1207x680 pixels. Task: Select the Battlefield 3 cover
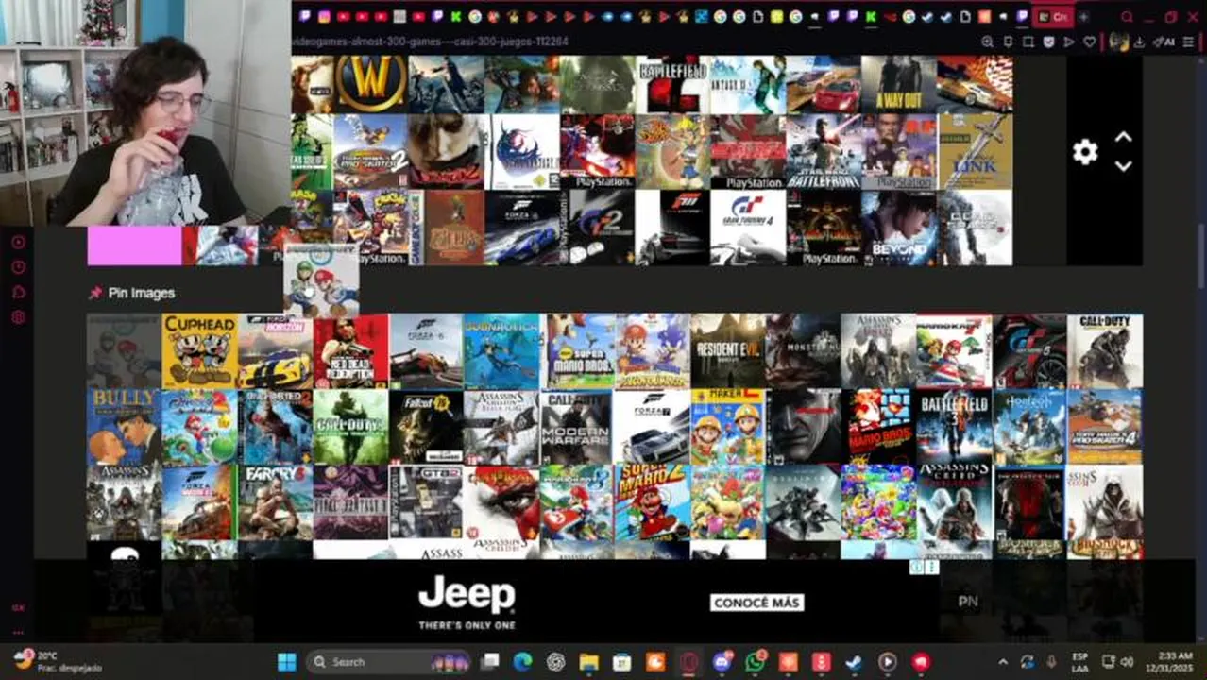coord(954,427)
